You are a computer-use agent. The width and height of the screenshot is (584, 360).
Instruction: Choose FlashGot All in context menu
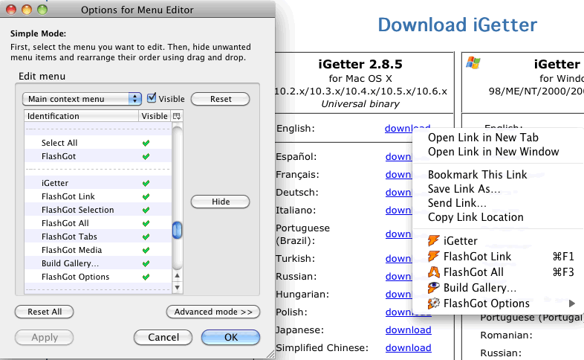473,272
